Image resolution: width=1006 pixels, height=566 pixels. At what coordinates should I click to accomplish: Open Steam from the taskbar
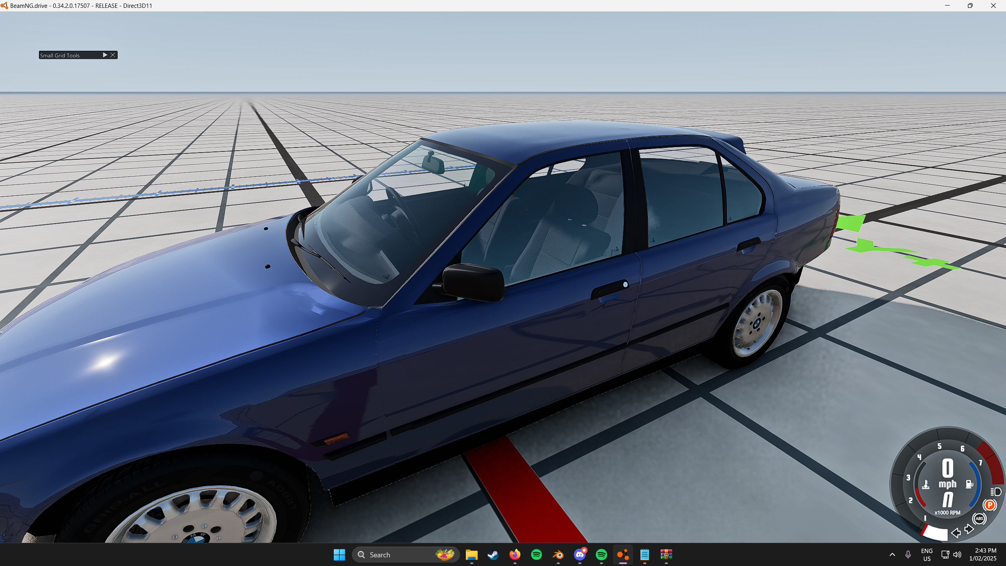pyautogui.click(x=493, y=555)
